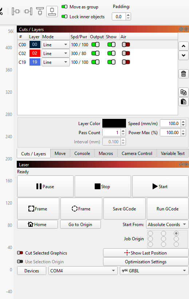
Task: Toggle Cut Selected Graphics switch
Action: [x=20, y=253]
